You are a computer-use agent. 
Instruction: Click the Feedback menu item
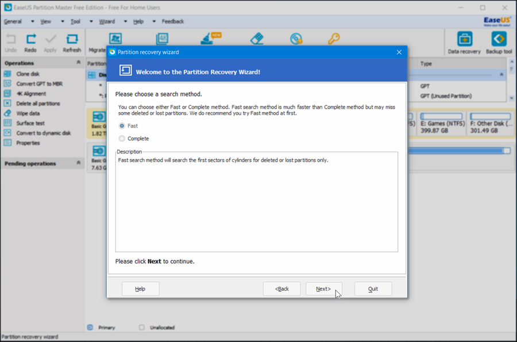pyautogui.click(x=173, y=21)
